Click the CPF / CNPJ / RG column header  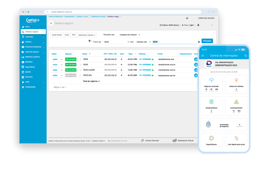click(x=110, y=54)
